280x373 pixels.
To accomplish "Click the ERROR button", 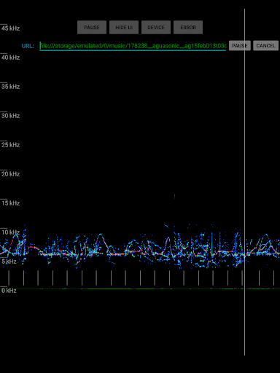I will 188,28.
